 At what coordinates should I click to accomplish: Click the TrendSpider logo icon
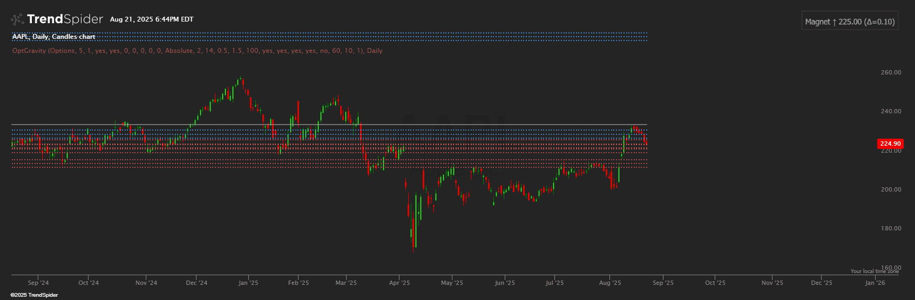pos(17,19)
